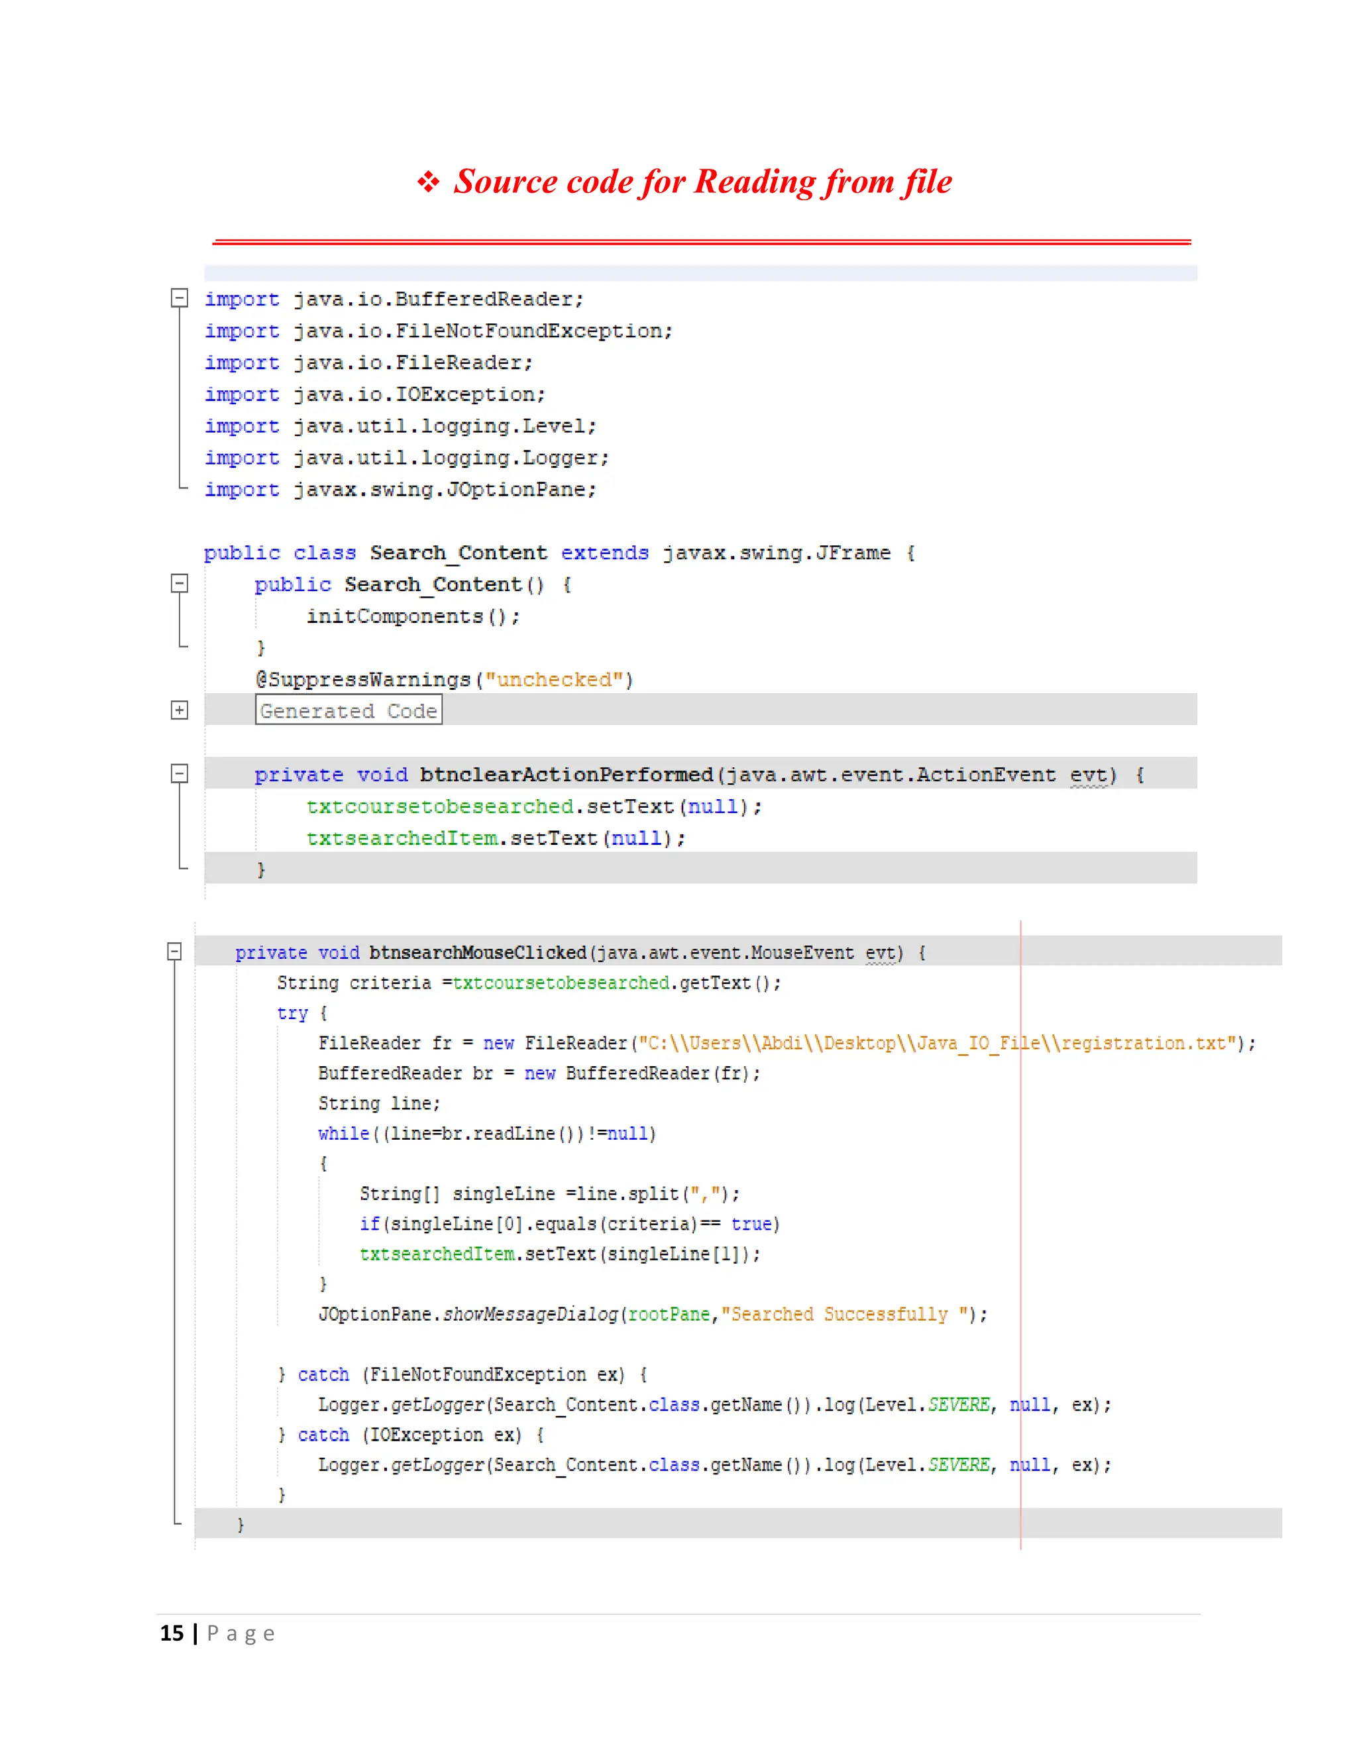Click the 'catch (FileNotFoundException ex)' line
This screenshot has width=1357, height=1756.
(463, 1375)
